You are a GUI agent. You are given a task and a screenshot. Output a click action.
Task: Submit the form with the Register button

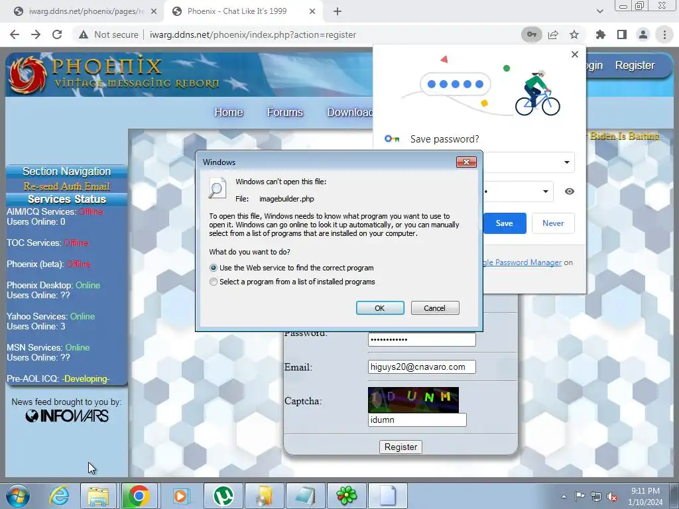coord(401,447)
